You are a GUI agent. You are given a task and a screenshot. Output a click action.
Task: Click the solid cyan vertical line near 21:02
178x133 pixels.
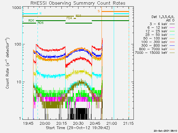tap(114, 63)
